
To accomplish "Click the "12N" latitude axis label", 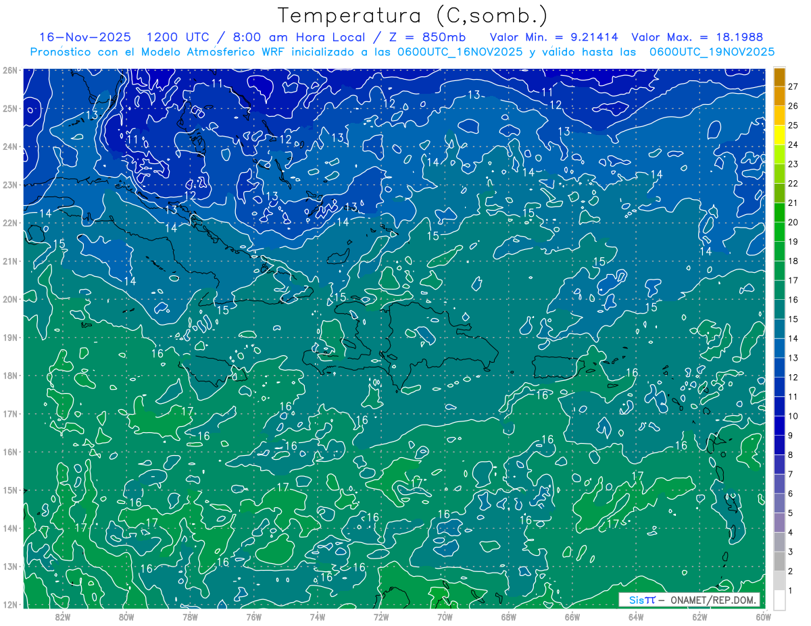I will (x=10, y=604).
